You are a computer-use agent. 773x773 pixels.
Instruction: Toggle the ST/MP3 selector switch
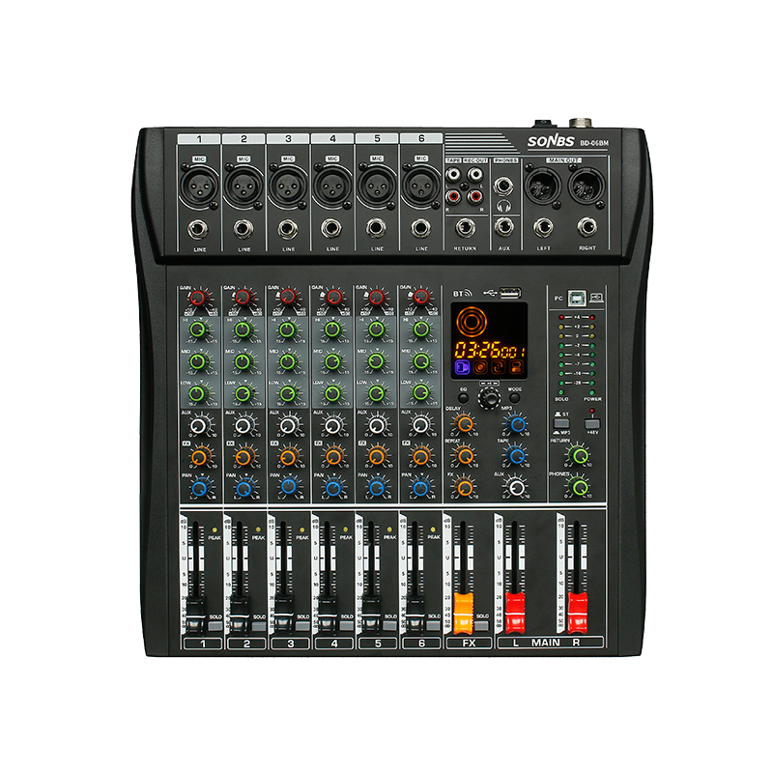[562, 425]
